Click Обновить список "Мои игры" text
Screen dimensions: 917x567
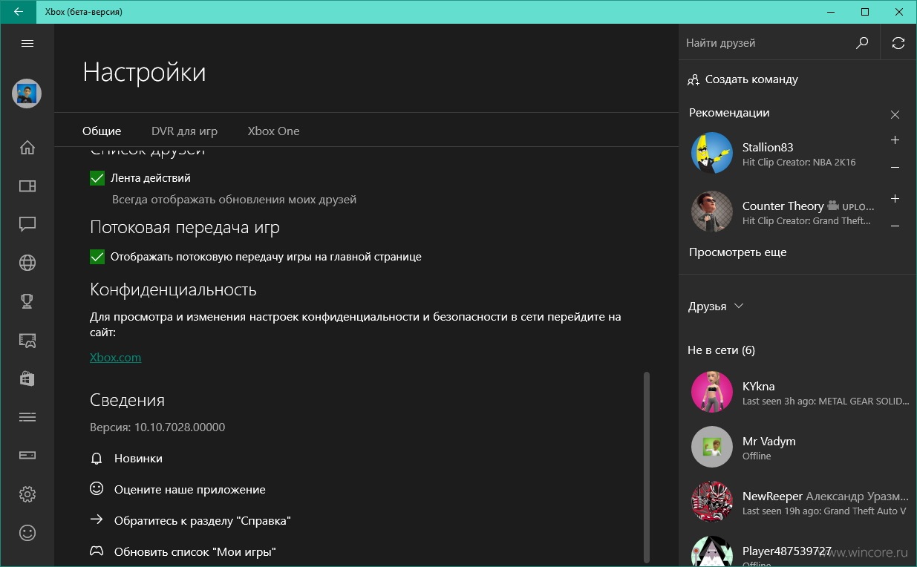pyautogui.click(x=195, y=552)
